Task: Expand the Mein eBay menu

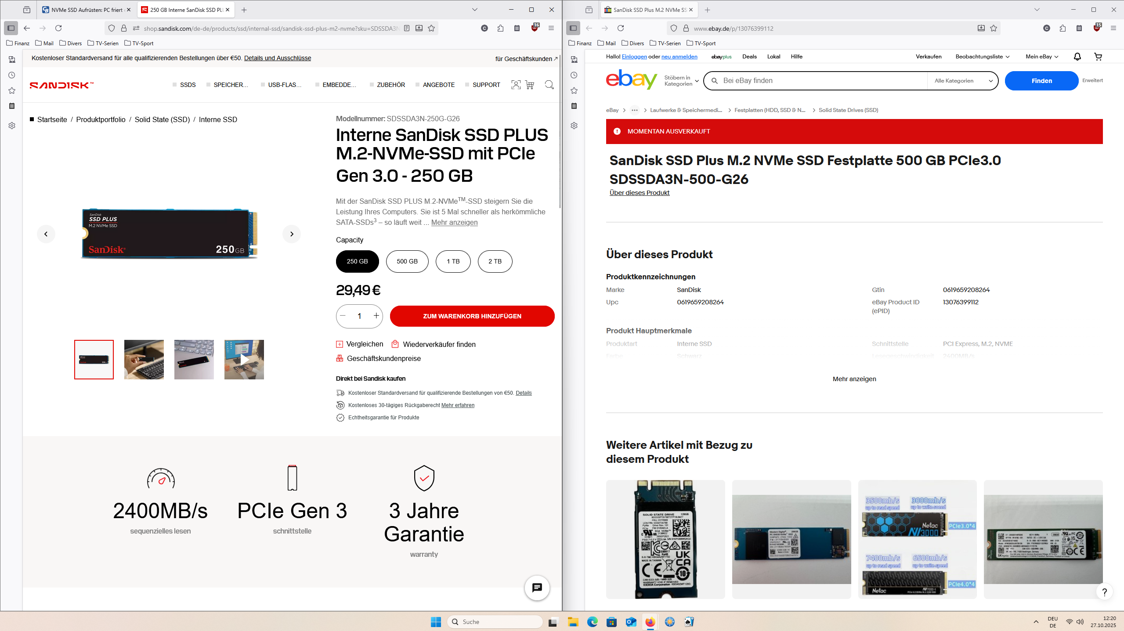Action: coord(1041,57)
